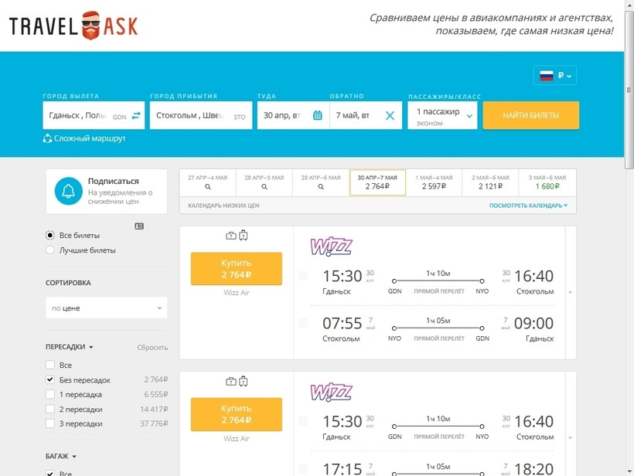
Task: Open the passengers and class dropdown
Action: pos(442,116)
